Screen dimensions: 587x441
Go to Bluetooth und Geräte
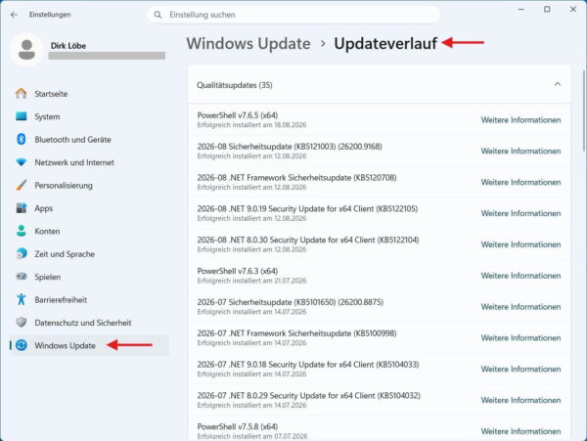point(72,140)
